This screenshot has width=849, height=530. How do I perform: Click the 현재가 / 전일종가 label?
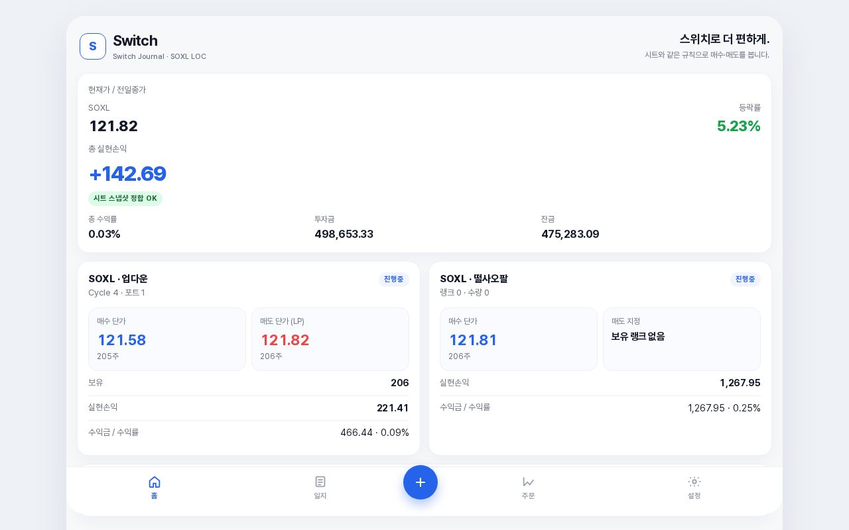point(117,89)
